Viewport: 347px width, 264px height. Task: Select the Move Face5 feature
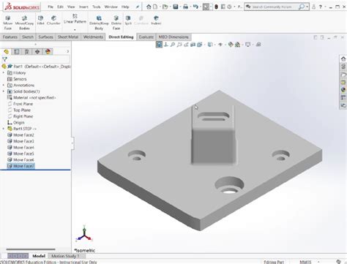(x=20, y=154)
